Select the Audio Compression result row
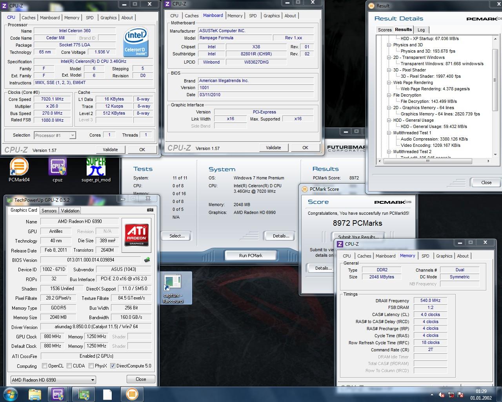 (434, 139)
